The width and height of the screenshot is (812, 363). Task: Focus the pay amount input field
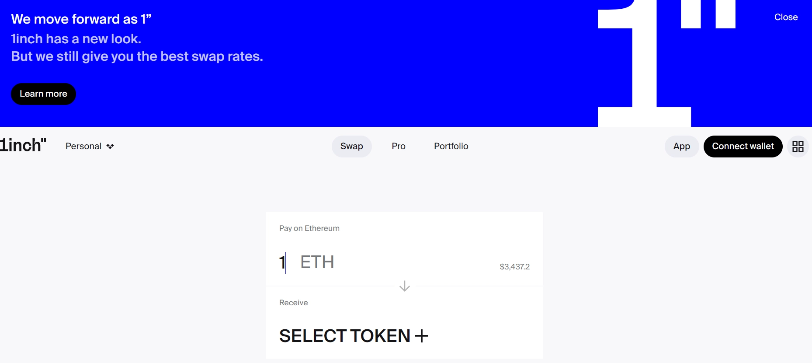tap(282, 262)
